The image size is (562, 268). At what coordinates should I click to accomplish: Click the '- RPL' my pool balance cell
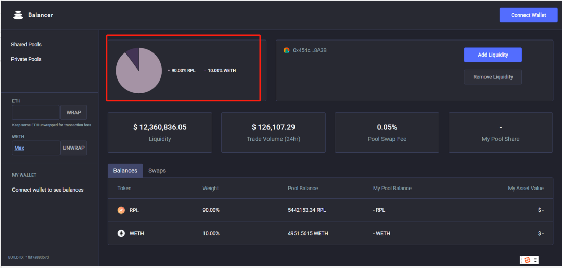click(x=379, y=210)
